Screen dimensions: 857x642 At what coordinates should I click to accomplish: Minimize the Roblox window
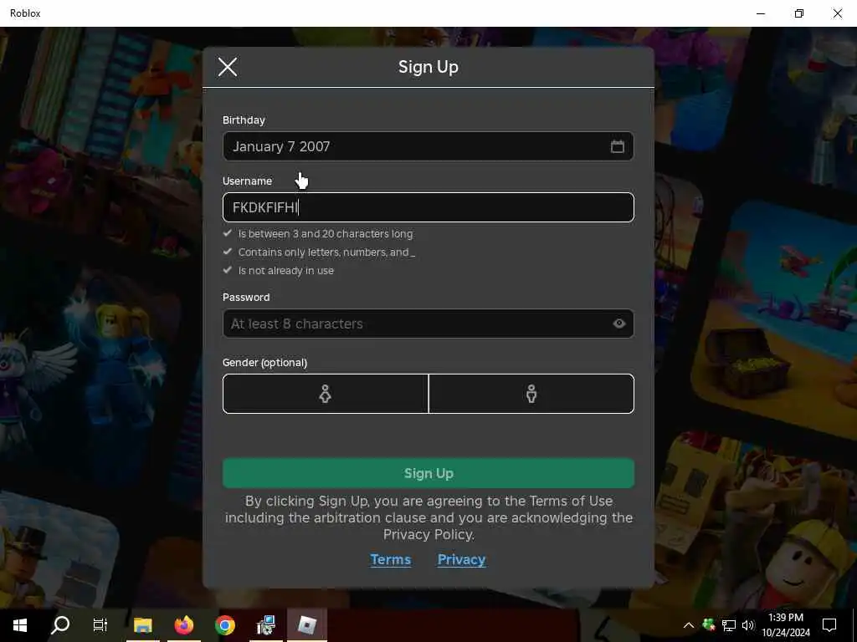point(760,13)
